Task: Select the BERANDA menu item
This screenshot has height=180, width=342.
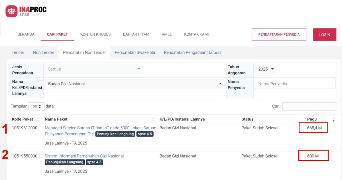Action: (26, 34)
